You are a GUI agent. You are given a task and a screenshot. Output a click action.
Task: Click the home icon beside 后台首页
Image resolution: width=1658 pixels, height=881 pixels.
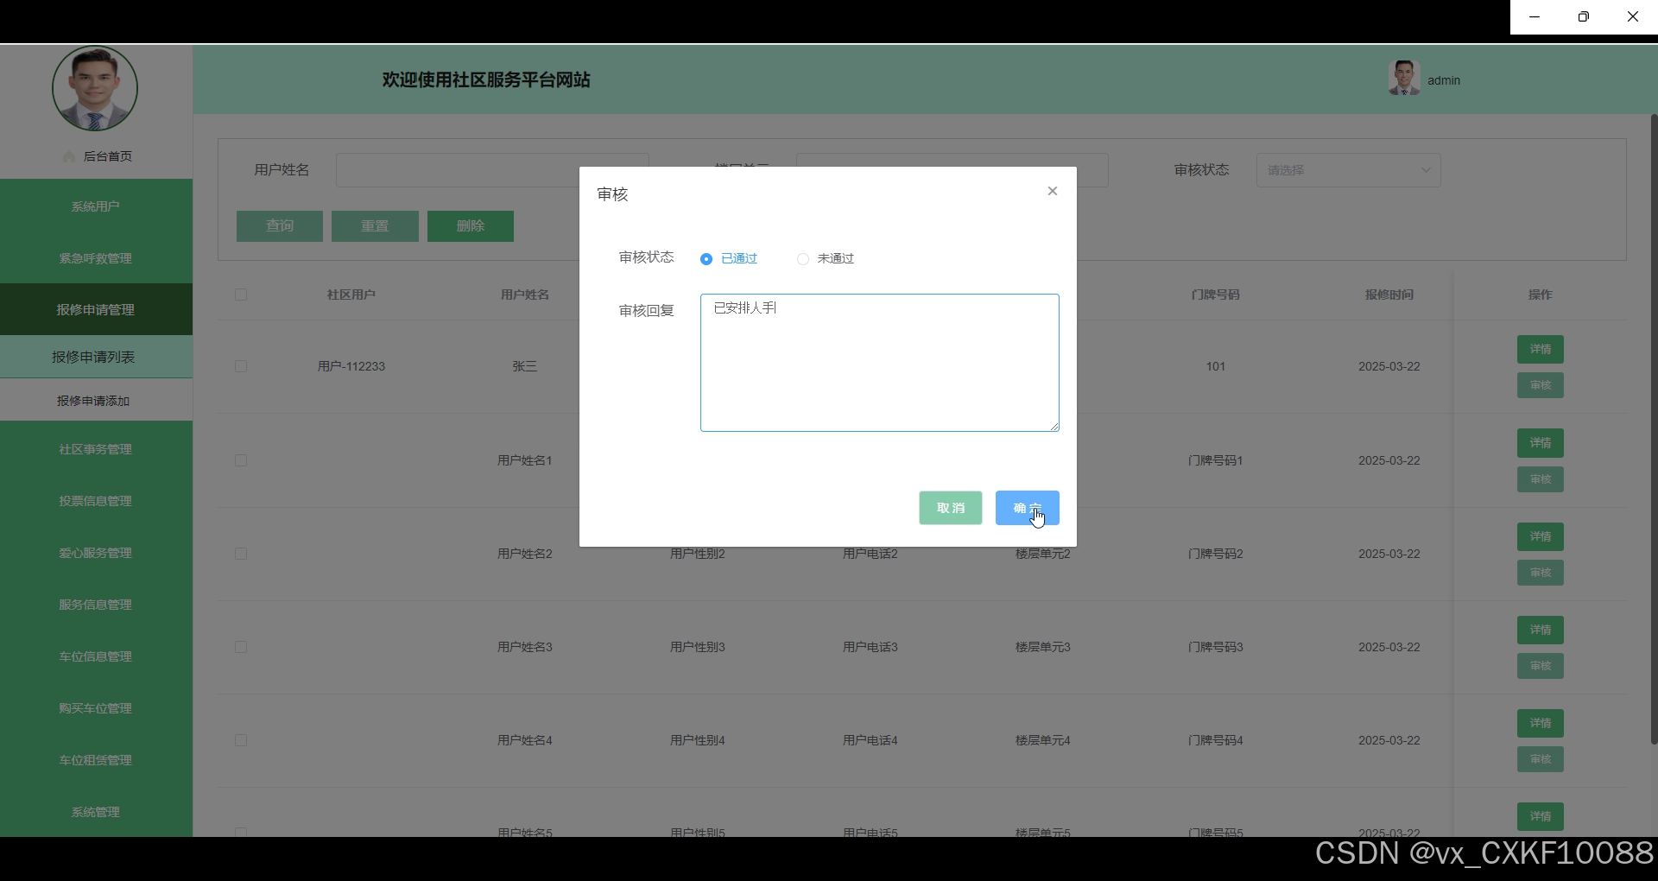coord(69,156)
